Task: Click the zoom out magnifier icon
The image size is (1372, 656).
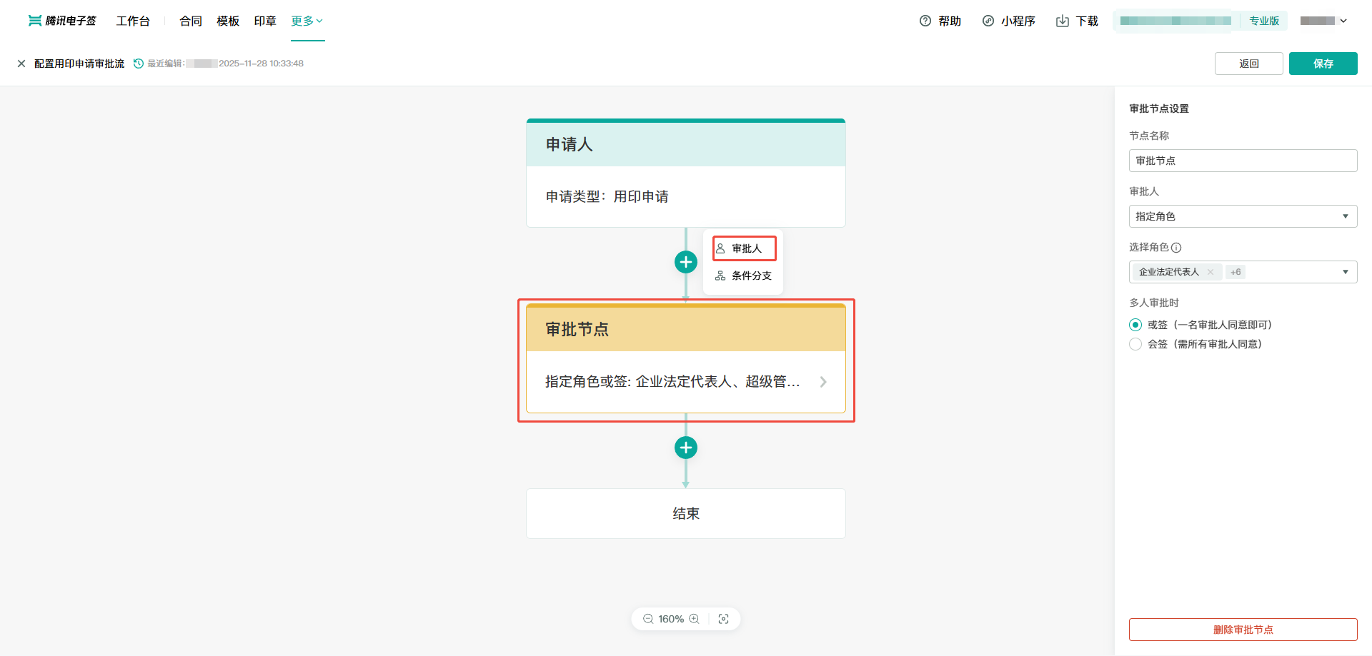Action: (x=648, y=619)
